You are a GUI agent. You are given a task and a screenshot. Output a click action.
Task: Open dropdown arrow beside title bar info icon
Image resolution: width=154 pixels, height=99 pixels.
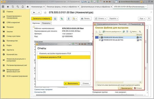144,2
